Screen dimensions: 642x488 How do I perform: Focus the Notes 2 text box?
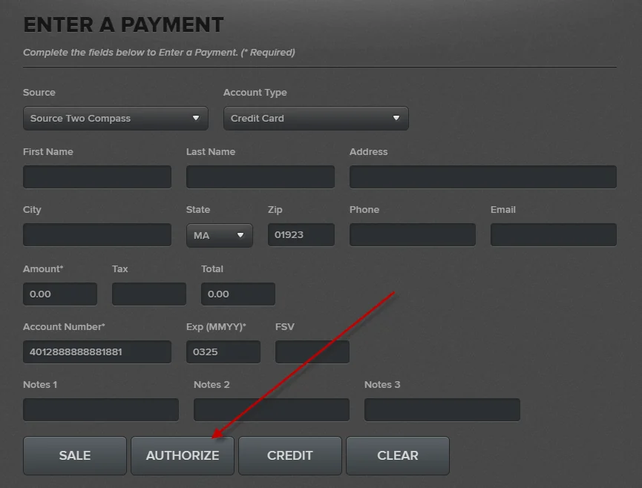tap(271, 409)
